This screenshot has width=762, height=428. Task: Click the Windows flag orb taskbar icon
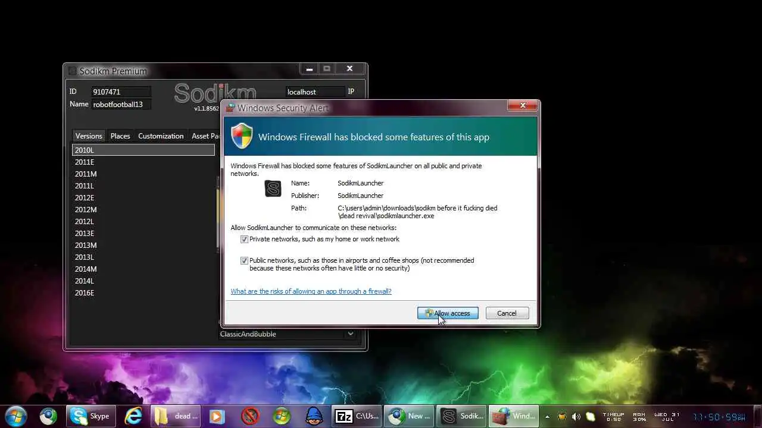282,416
